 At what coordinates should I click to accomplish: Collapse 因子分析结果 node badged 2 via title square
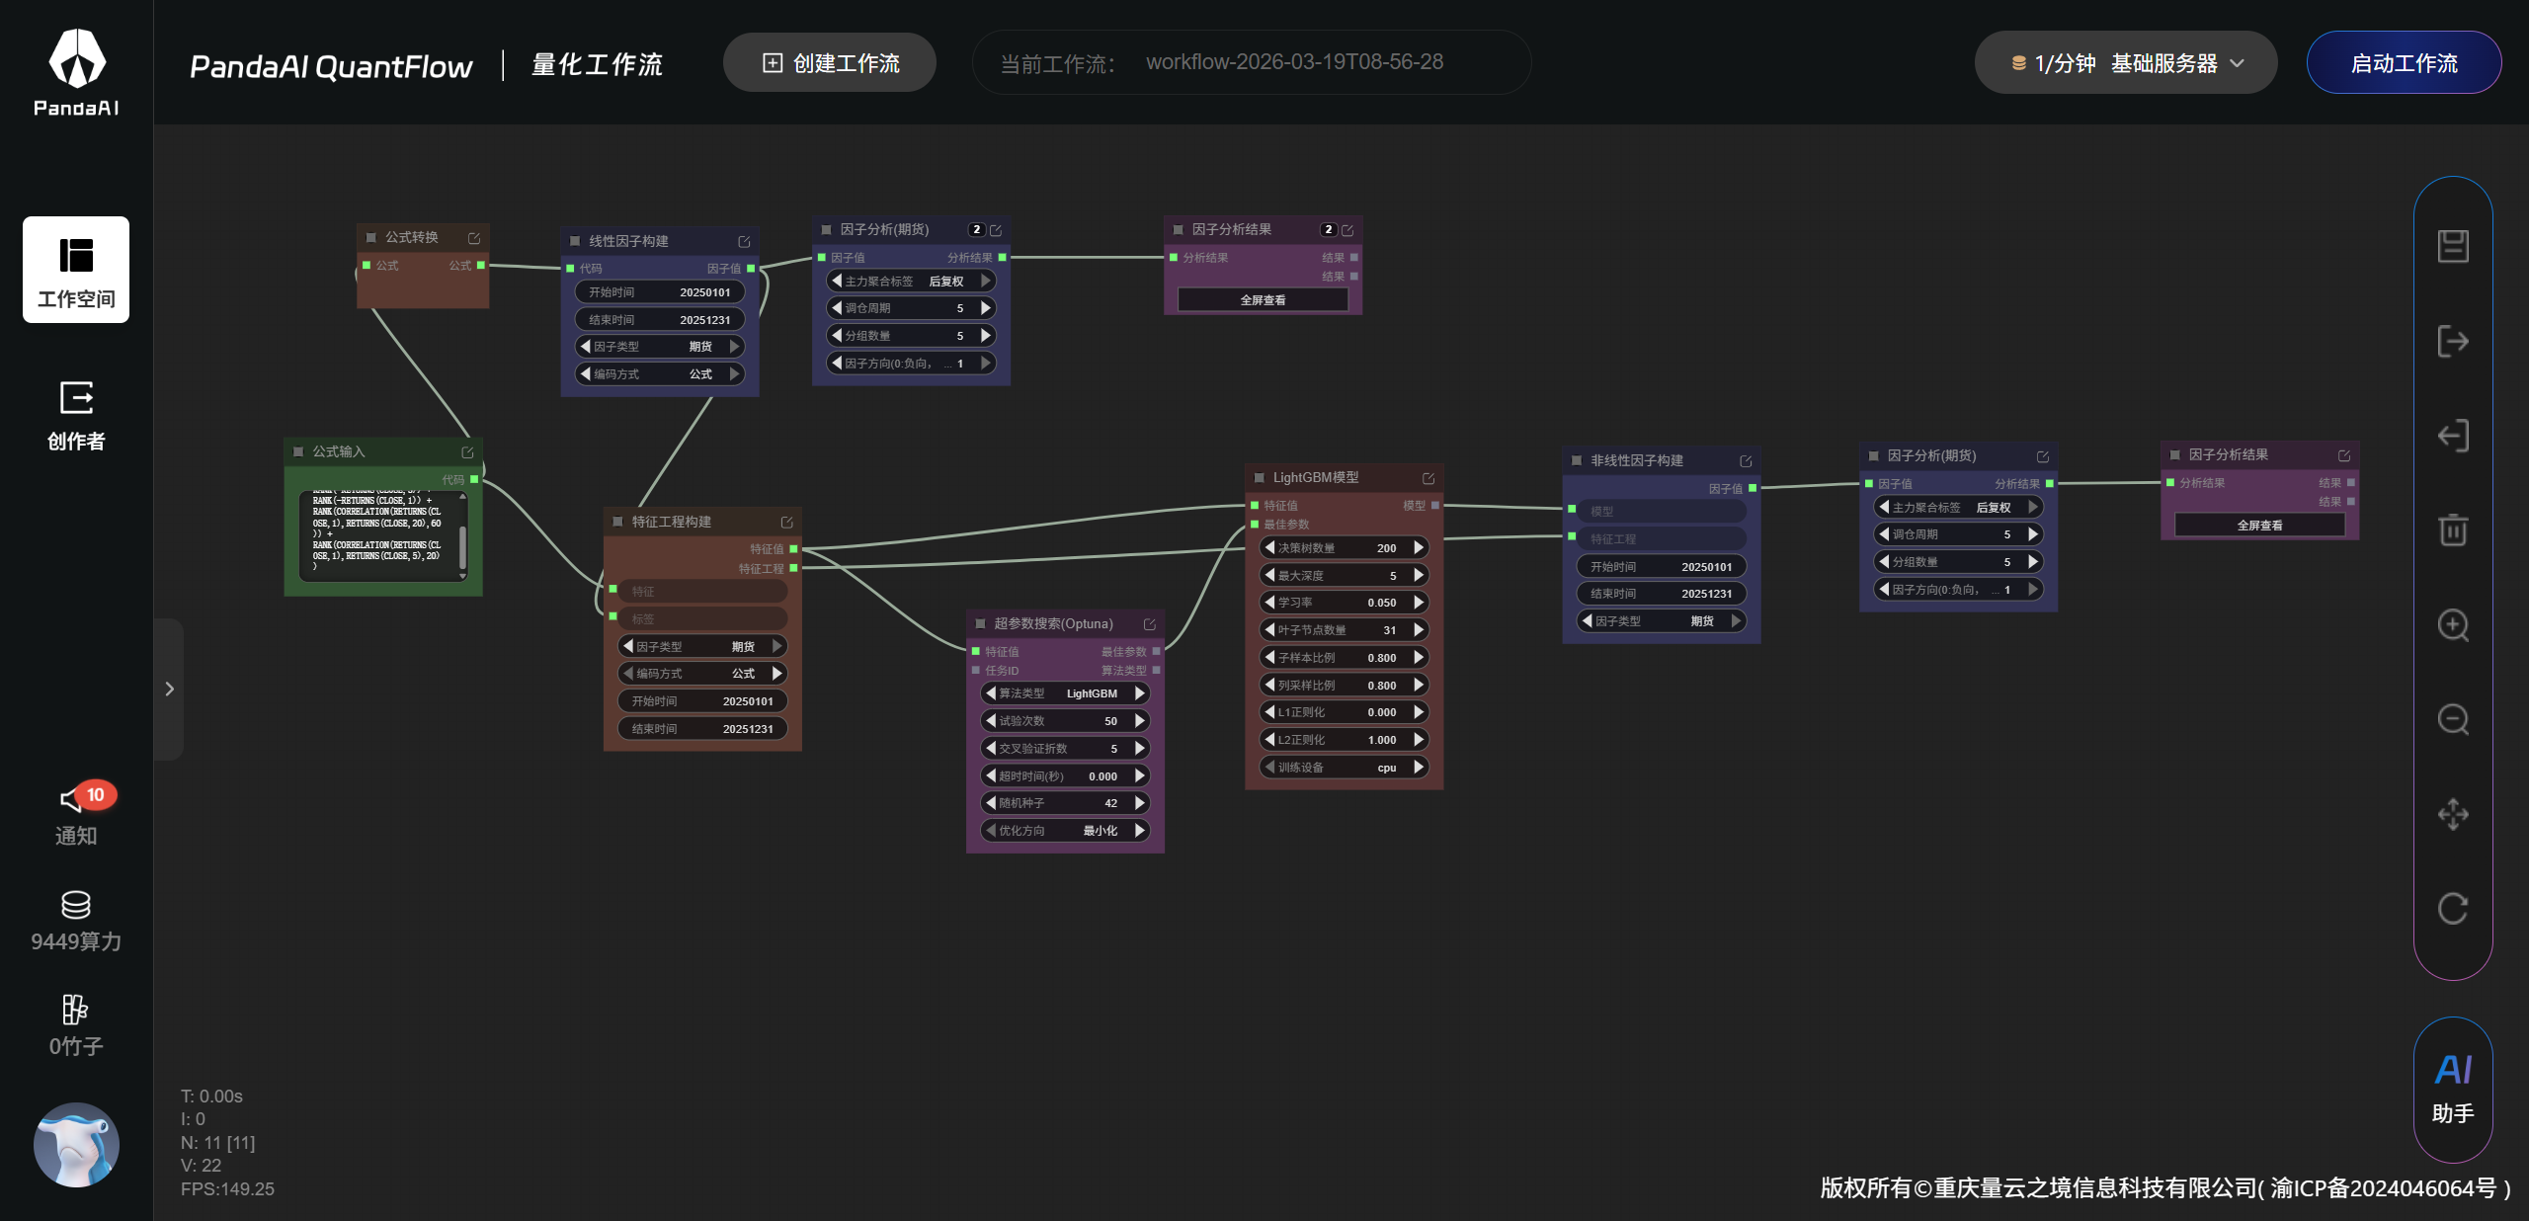1178,229
